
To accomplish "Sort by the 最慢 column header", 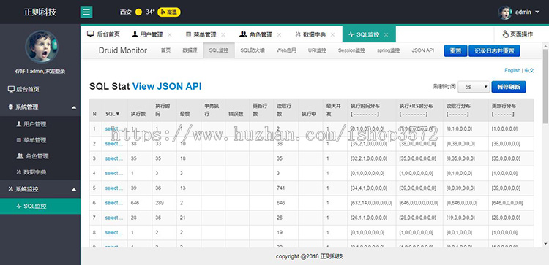I will tap(185, 114).
